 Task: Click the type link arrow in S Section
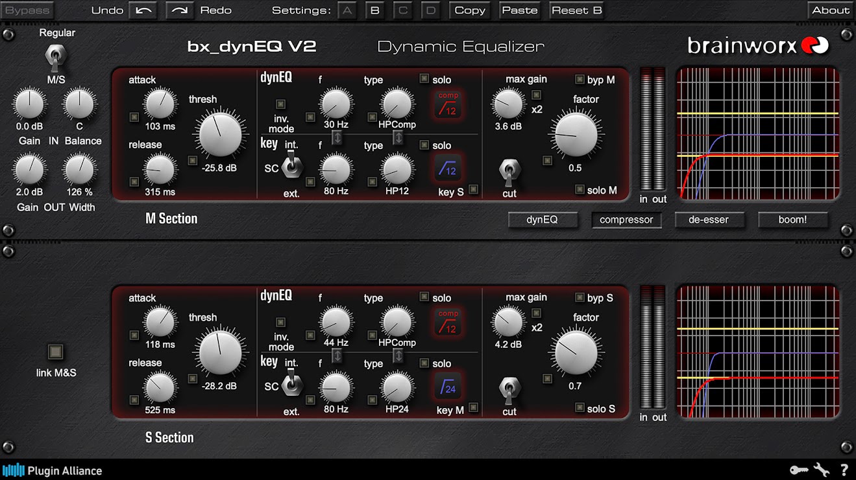click(x=398, y=356)
